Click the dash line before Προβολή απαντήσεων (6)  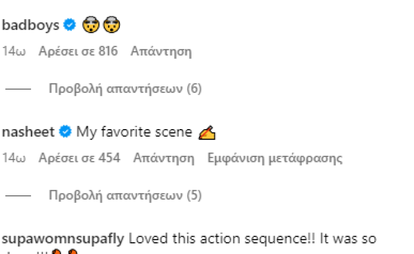[x=17, y=89]
